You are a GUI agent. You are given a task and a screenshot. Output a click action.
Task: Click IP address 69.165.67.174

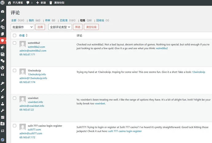point(27,82)
